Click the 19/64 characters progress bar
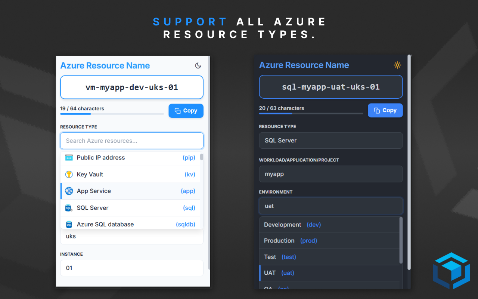Image resolution: width=478 pixels, height=299 pixels. click(112, 114)
